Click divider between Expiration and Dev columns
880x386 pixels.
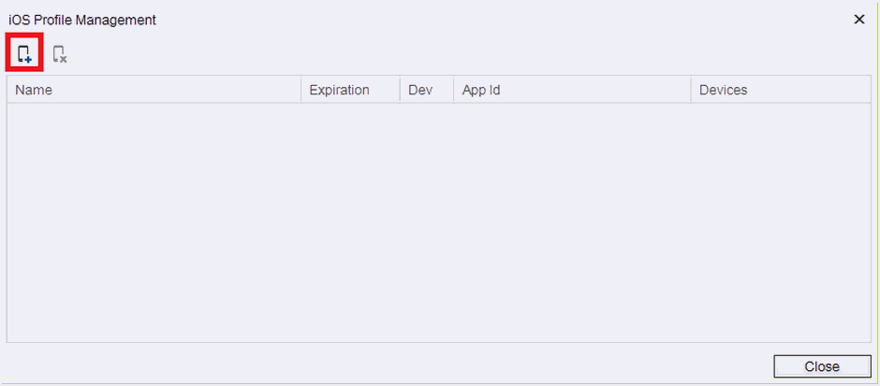(x=400, y=90)
